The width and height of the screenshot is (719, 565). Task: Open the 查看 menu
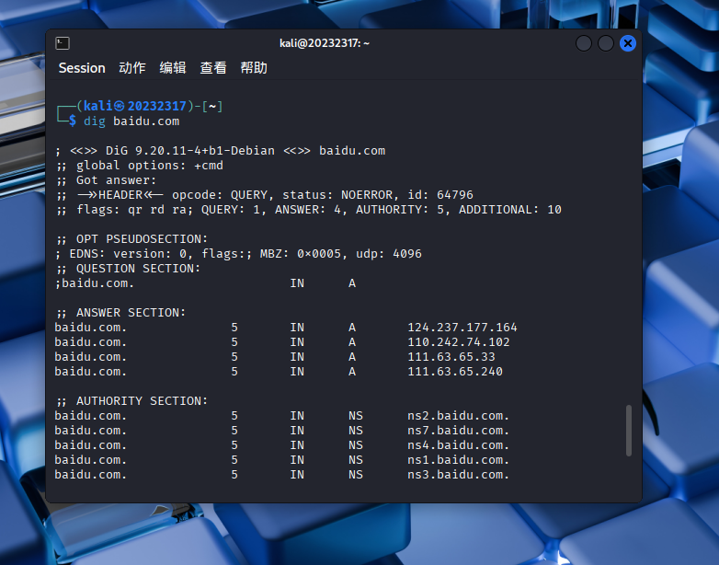213,68
